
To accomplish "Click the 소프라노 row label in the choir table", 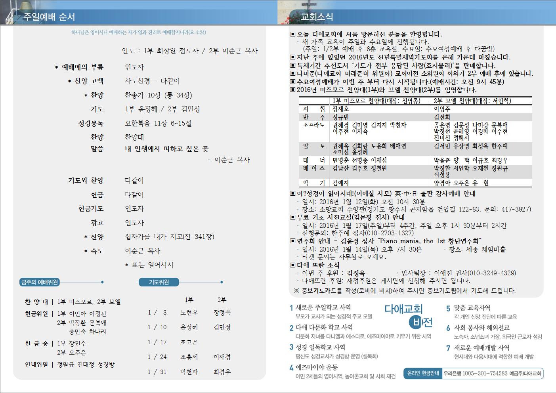I will tap(314, 125).
